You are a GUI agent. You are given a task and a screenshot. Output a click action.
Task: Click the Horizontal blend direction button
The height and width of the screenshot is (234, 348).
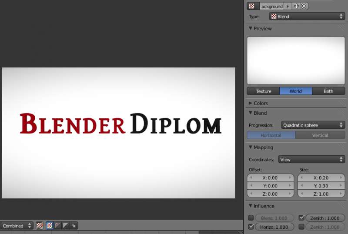pos(271,135)
